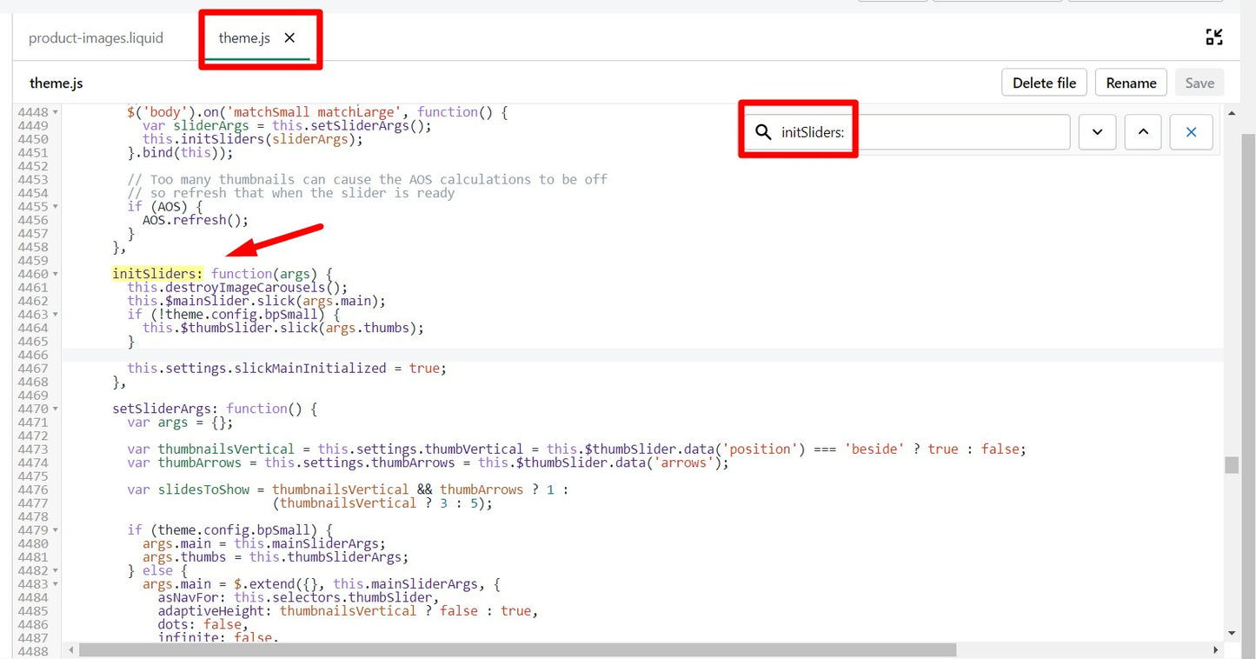Viewport: 1256px width, 659px height.
Task: Collapse the initSliders function at line 4460
Action: (56, 274)
